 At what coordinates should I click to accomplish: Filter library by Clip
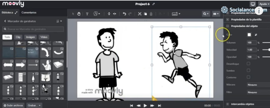pyautogui.click(x=18, y=37)
